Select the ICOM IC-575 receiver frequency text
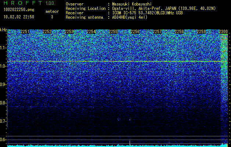 click(x=147, y=13)
